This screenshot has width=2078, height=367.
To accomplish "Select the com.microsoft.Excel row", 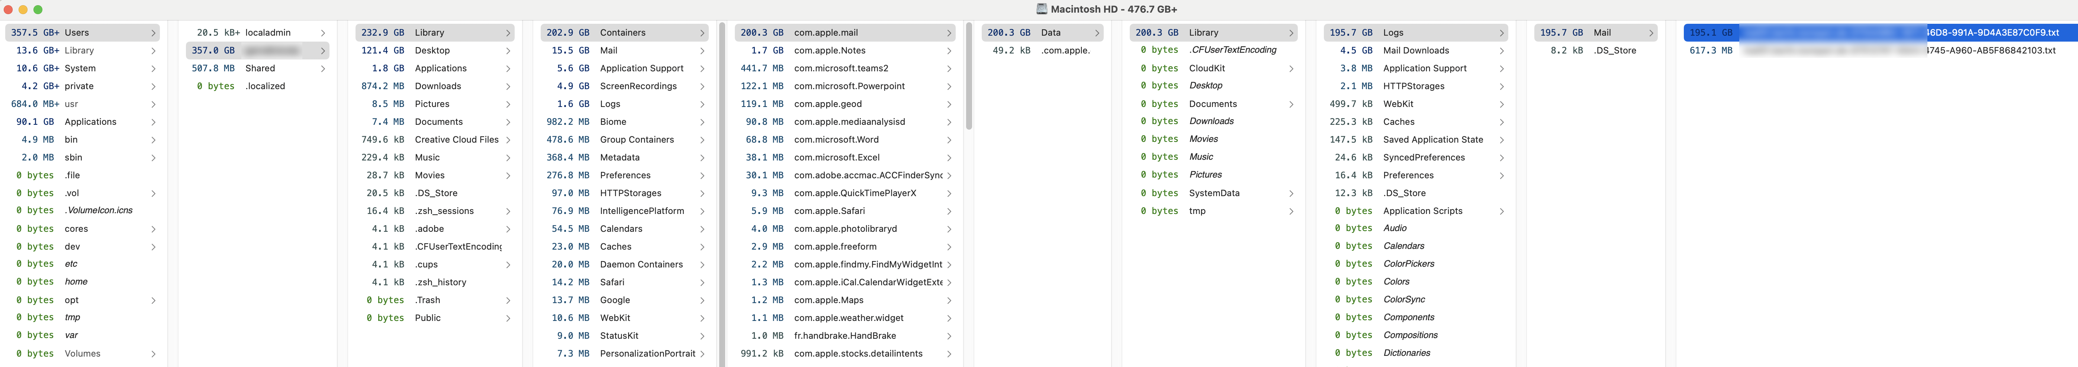I will click(x=845, y=157).
